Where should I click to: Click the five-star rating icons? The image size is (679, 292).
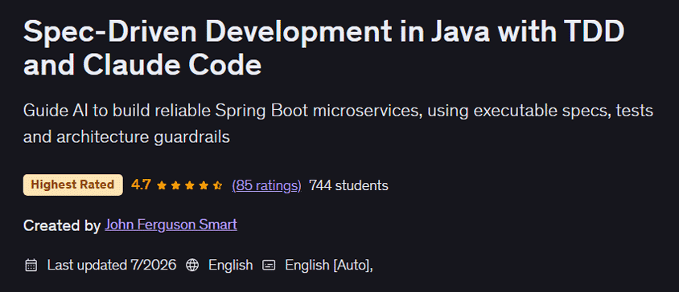[x=190, y=185]
